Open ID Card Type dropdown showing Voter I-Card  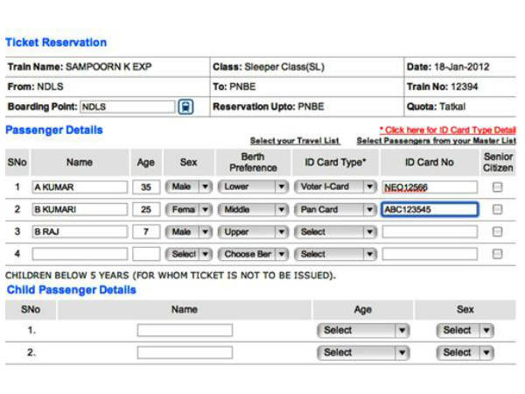click(x=335, y=187)
